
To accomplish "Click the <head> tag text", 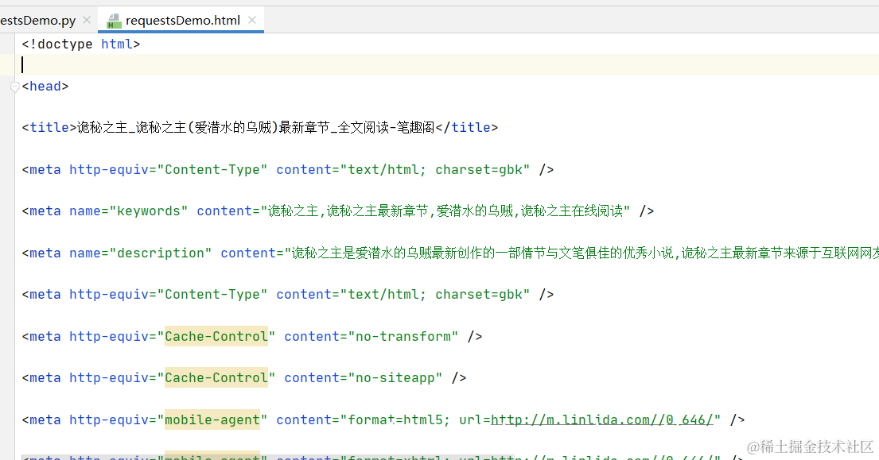I will (x=45, y=86).
